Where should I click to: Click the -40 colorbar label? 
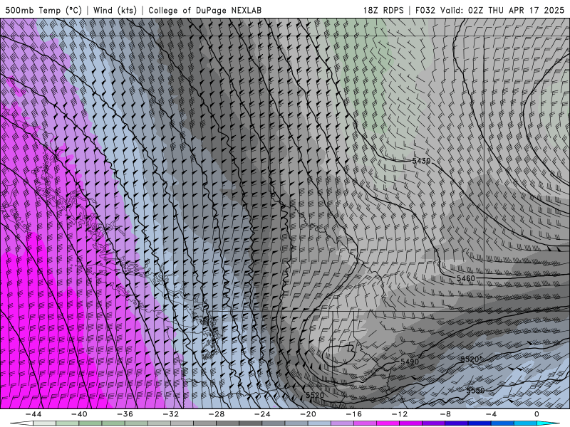point(79,414)
